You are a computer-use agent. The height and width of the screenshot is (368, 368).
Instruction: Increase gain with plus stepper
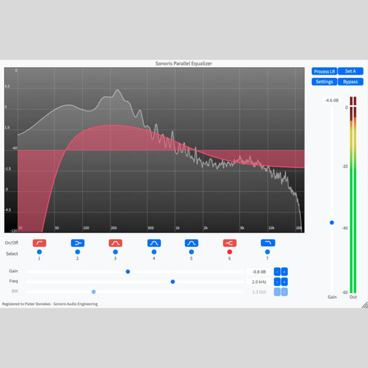click(284, 272)
